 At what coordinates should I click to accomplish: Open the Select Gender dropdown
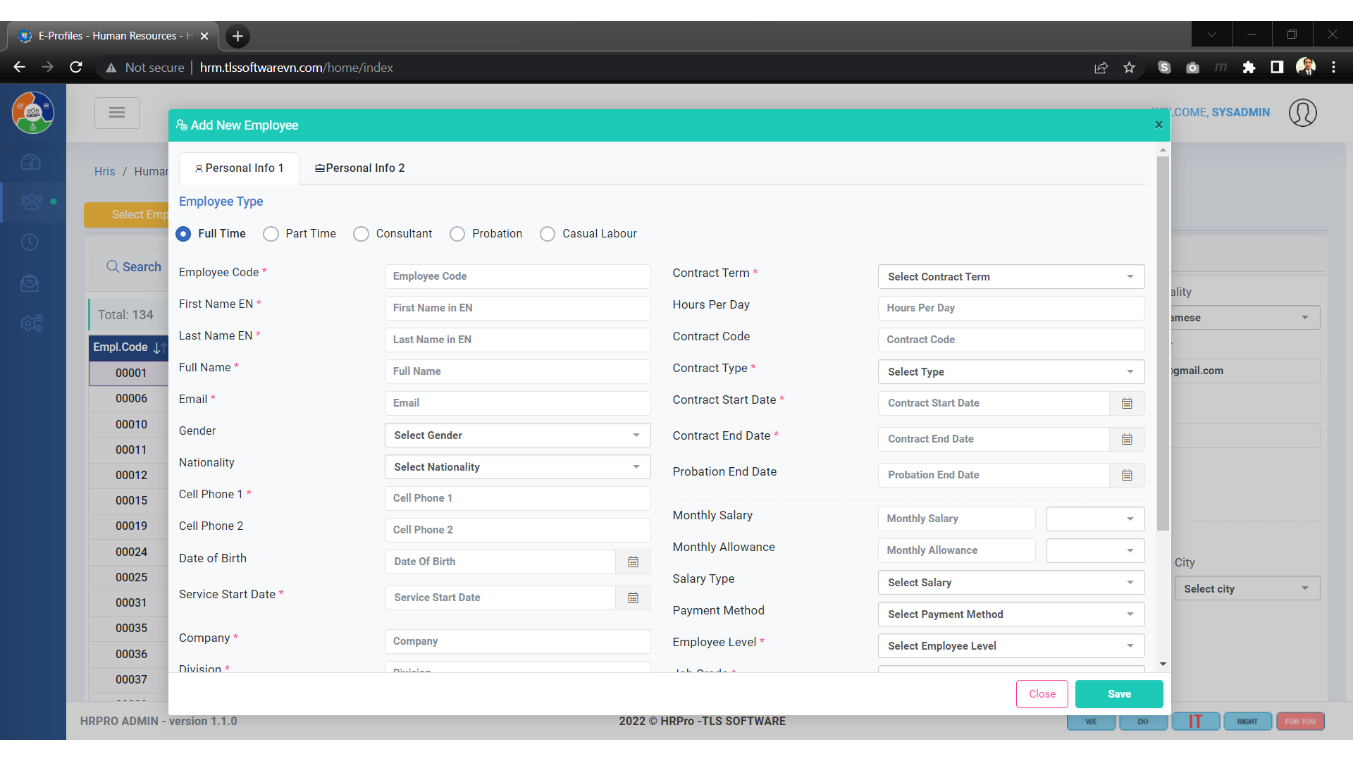517,435
